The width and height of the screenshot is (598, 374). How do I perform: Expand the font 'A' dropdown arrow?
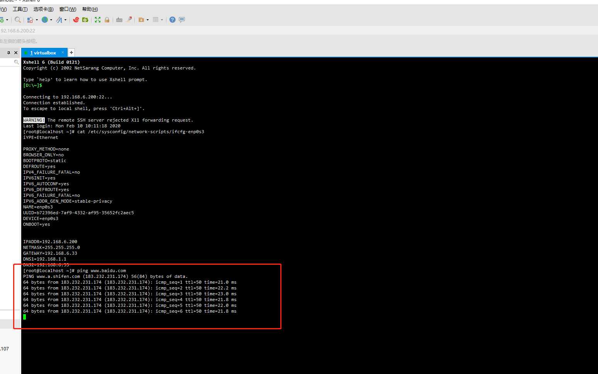[x=65, y=20]
